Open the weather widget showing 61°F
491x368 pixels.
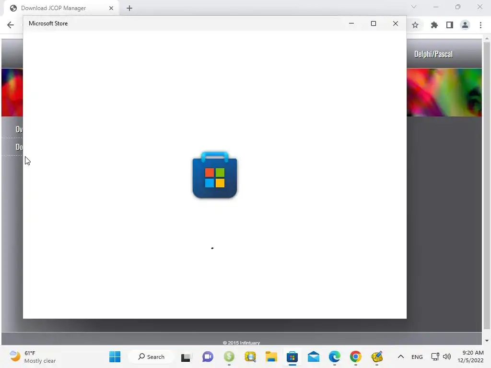(x=33, y=356)
